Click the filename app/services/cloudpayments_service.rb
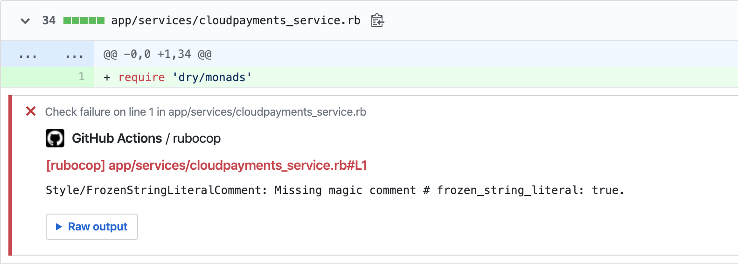Viewport: 738px width, 264px height. click(x=236, y=21)
